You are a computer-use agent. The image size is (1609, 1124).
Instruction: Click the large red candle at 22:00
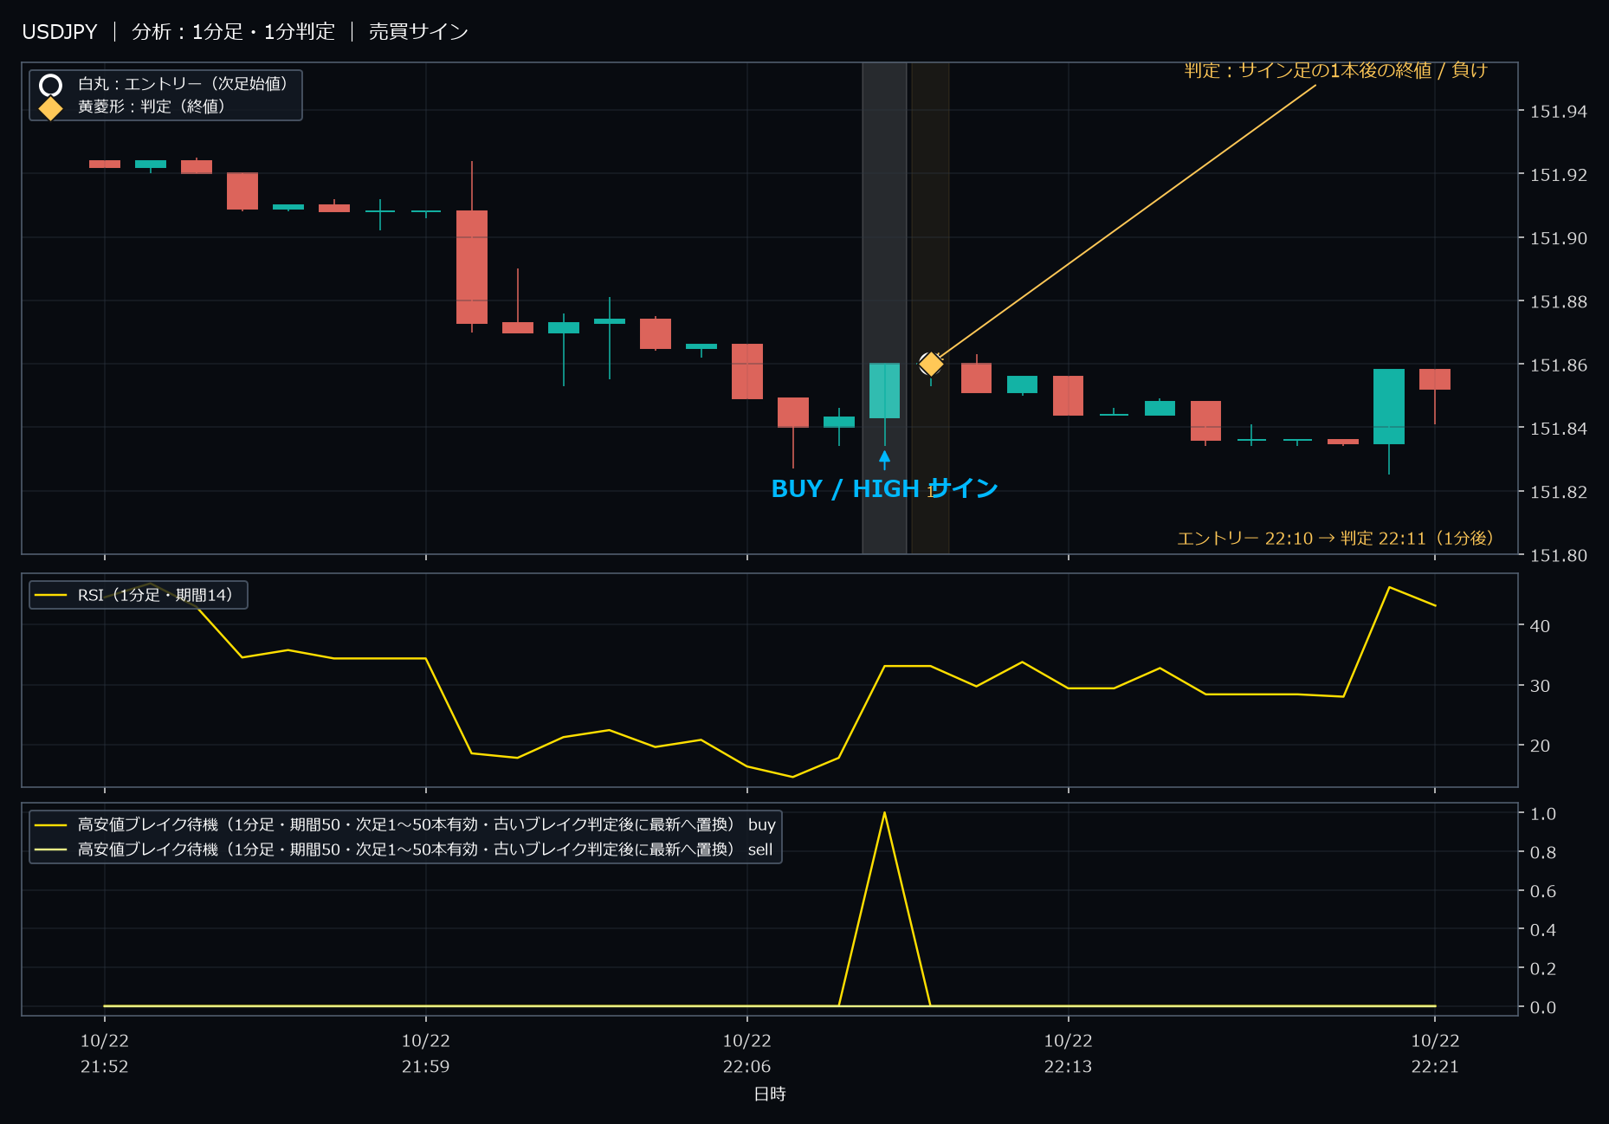pos(472,267)
